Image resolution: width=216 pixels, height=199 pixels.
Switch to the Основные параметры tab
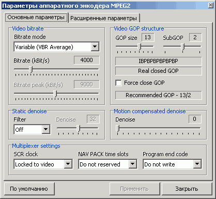(36, 18)
